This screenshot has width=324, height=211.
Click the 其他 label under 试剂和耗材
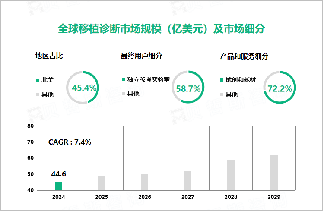click(232, 94)
